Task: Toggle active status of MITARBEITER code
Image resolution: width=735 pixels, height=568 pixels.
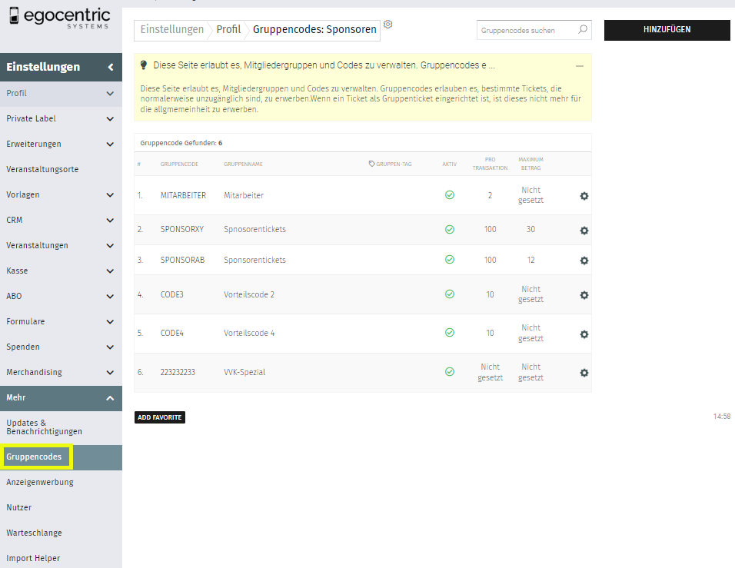Action: tap(450, 195)
